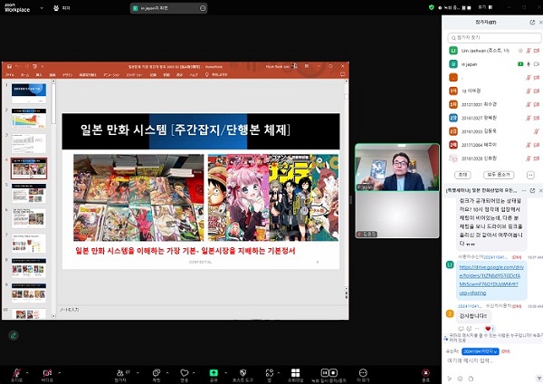The height and width of the screenshot is (384, 543).
Task: Open the reactions heart icon
Action: point(185,373)
